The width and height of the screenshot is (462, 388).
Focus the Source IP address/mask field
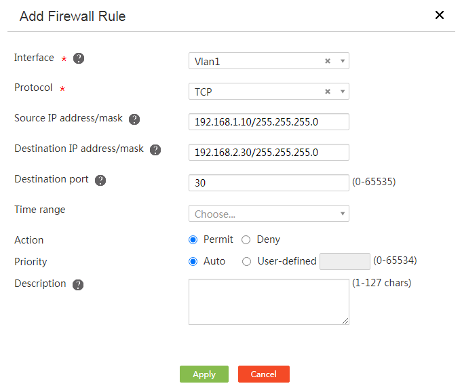click(269, 122)
